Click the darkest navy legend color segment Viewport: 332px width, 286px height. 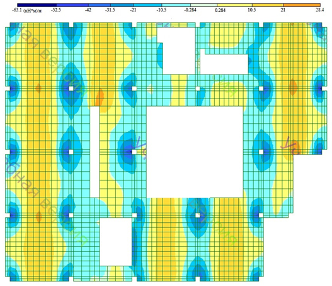(x=37, y=5)
